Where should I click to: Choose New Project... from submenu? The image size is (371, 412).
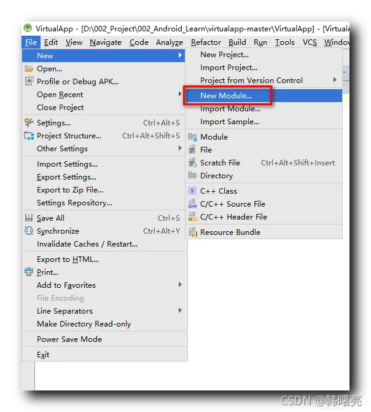pyautogui.click(x=264, y=55)
